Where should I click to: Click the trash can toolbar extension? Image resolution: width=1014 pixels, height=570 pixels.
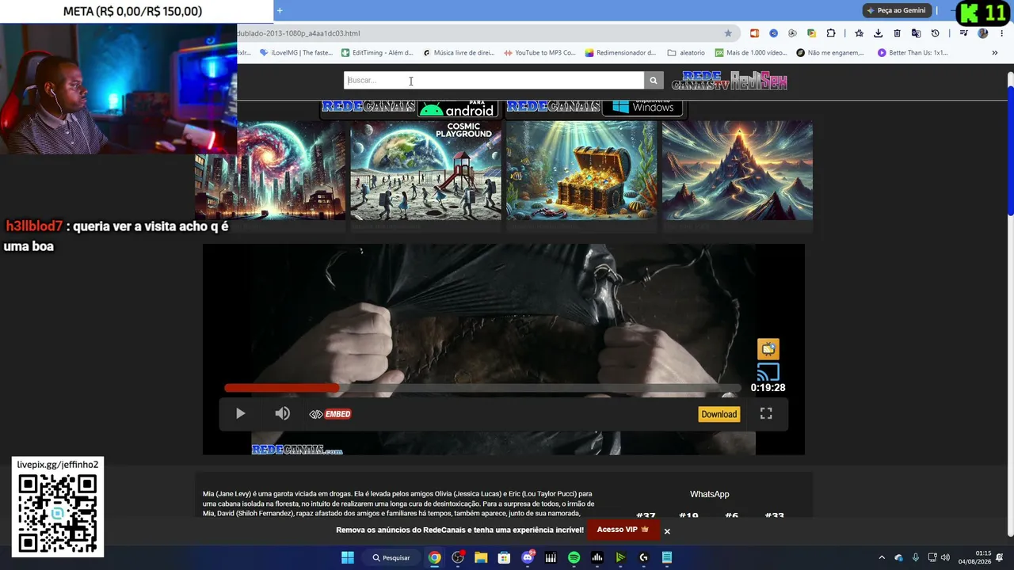(897, 33)
